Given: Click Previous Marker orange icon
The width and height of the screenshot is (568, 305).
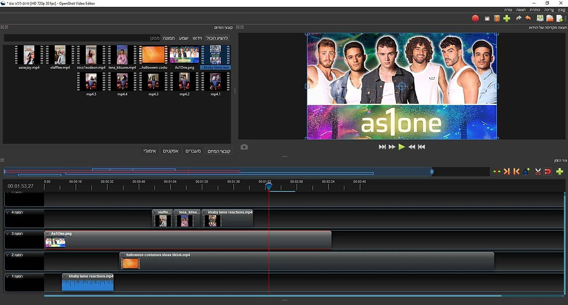Looking at the screenshot, I should [x=516, y=171].
